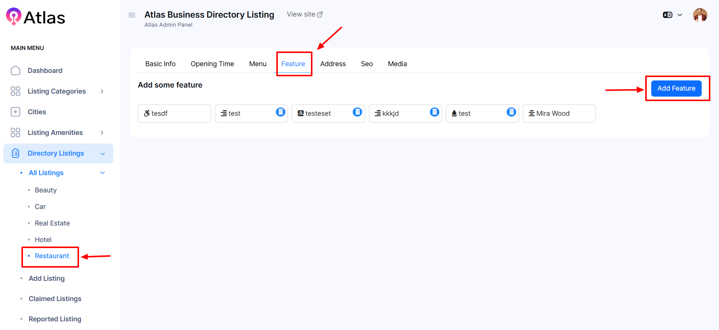The height and width of the screenshot is (330, 719).
Task: Open the language selector dropdown
Action: 673,15
